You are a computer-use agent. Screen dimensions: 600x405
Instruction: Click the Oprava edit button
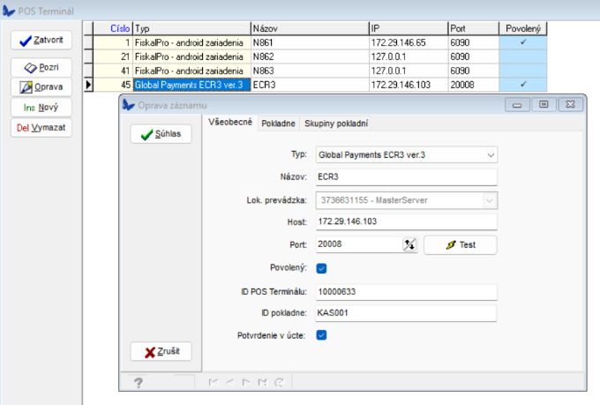[x=41, y=86]
